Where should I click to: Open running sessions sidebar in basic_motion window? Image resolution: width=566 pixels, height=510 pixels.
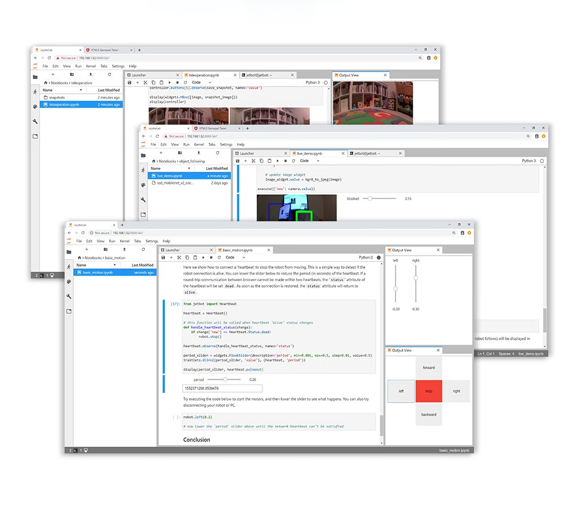69,267
